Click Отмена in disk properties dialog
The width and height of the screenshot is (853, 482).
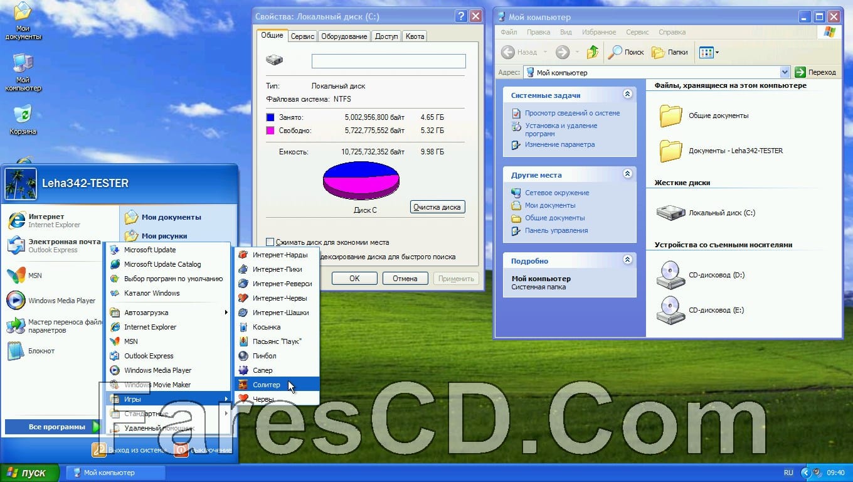point(405,279)
